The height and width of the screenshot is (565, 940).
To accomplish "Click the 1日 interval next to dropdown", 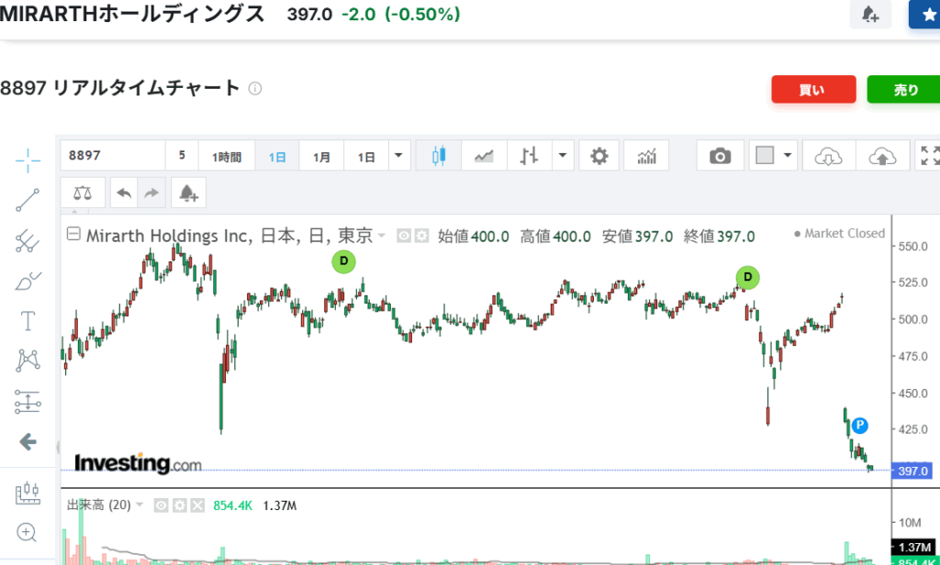I will coord(366,156).
